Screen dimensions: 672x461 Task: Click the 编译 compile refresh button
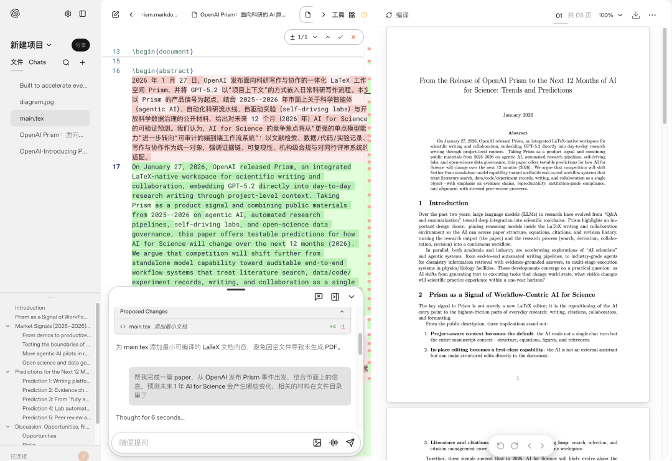coord(397,15)
